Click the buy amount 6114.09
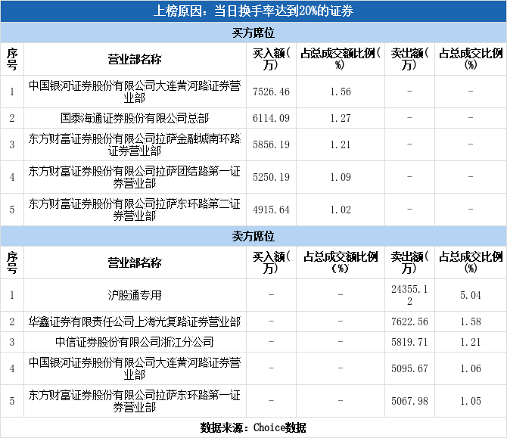 pos(271,118)
